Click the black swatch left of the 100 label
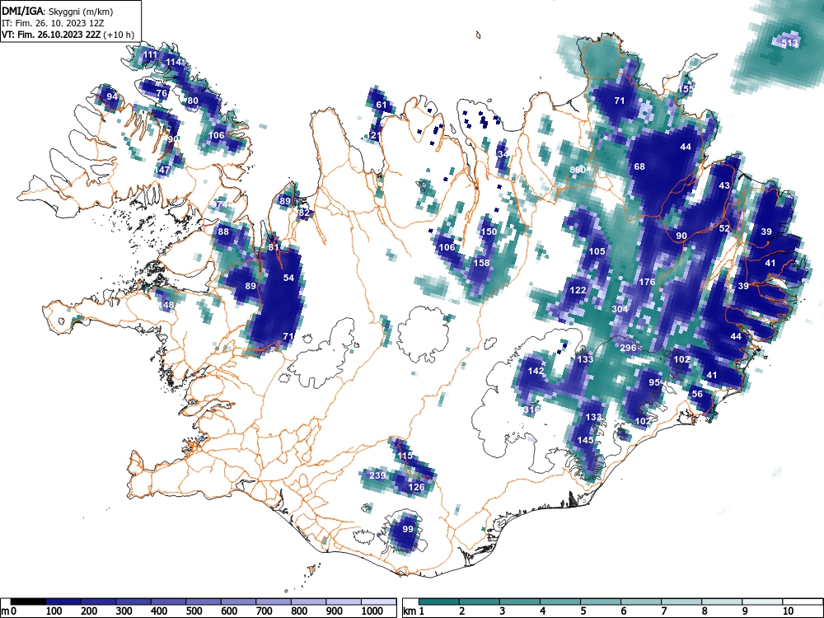The height and width of the screenshot is (618, 824). pos(28,602)
